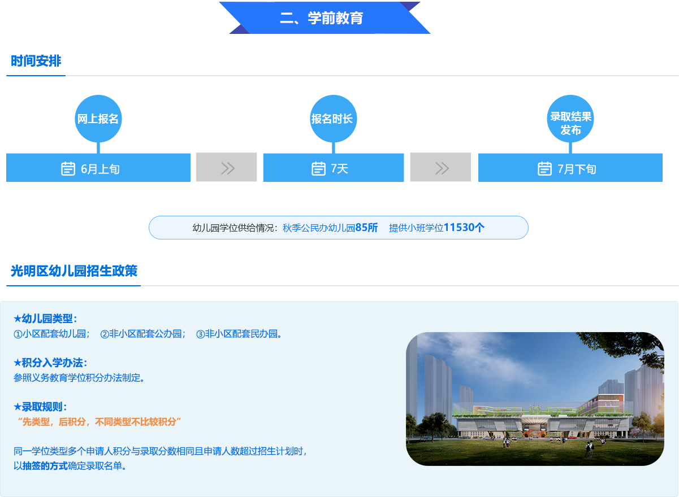Select the 录取结果发布 circle badge
This screenshot has width=679, height=497.
[x=571, y=119]
